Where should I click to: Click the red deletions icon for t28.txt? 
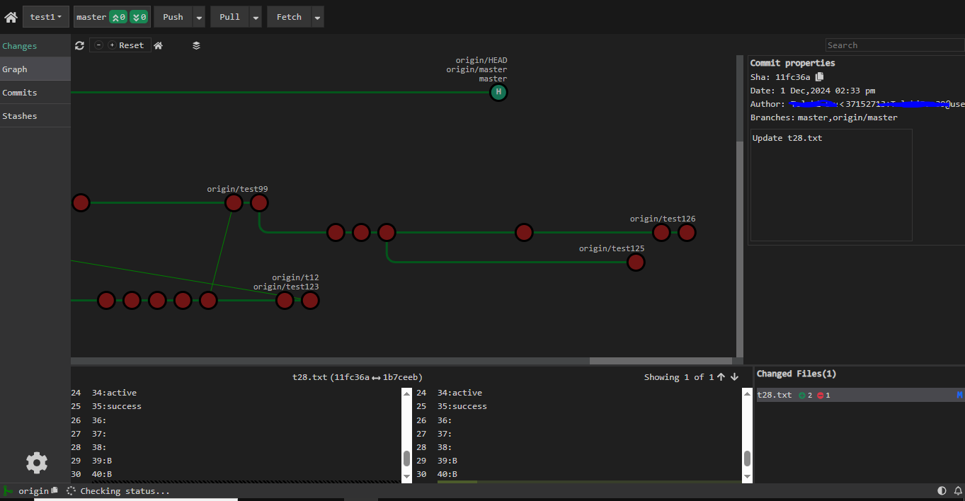coord(820,396)
